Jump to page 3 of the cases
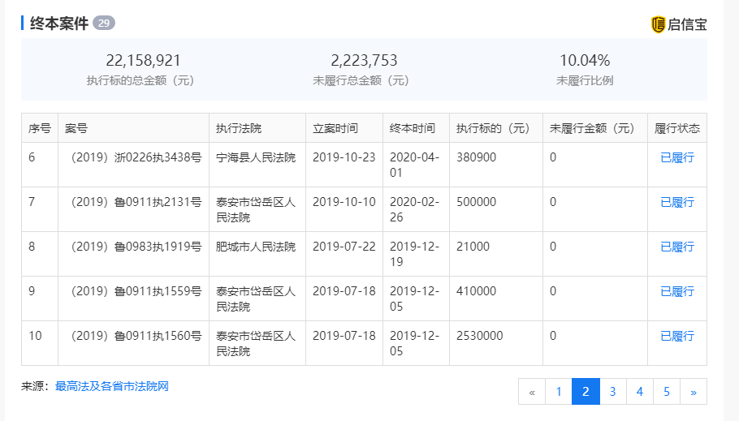Viewport: 739px width, 421px height. click(x=612, y=391)
